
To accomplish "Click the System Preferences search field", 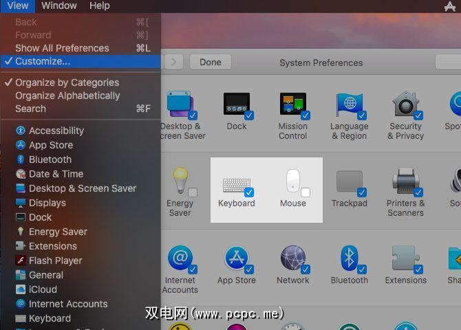I will coord(448,62).
